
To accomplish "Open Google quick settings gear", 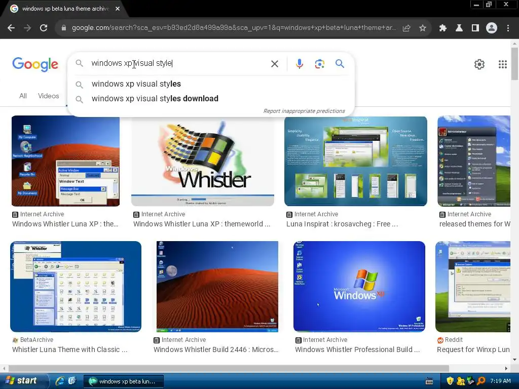I will coord(479,64).
